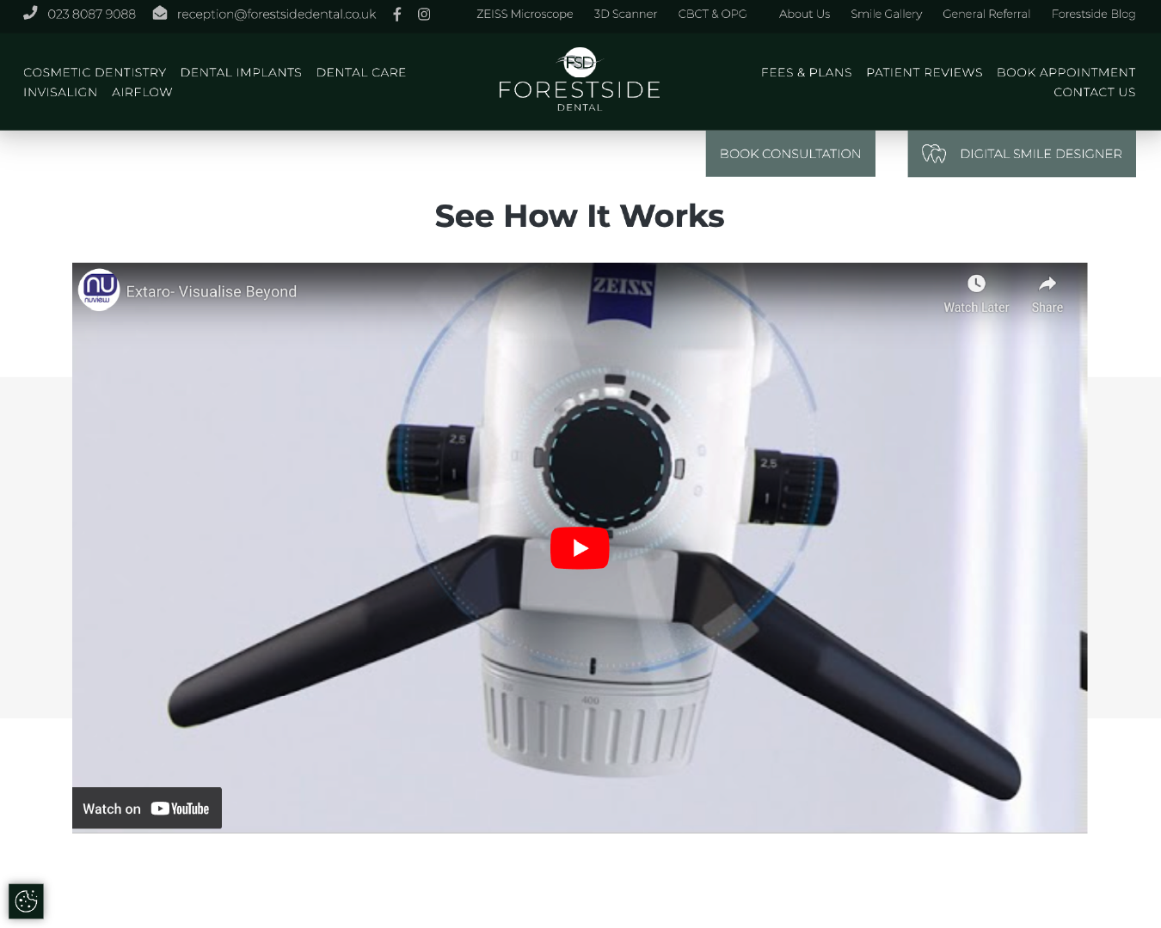
Task: Click the envelope icon beside reception email
Action: pyautogui.click(x=160, y=14)
